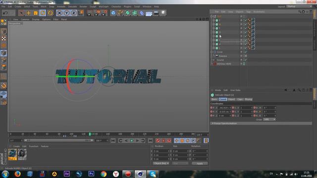
Task: Click the blue Deformer icon
Action: coord(142,13)
